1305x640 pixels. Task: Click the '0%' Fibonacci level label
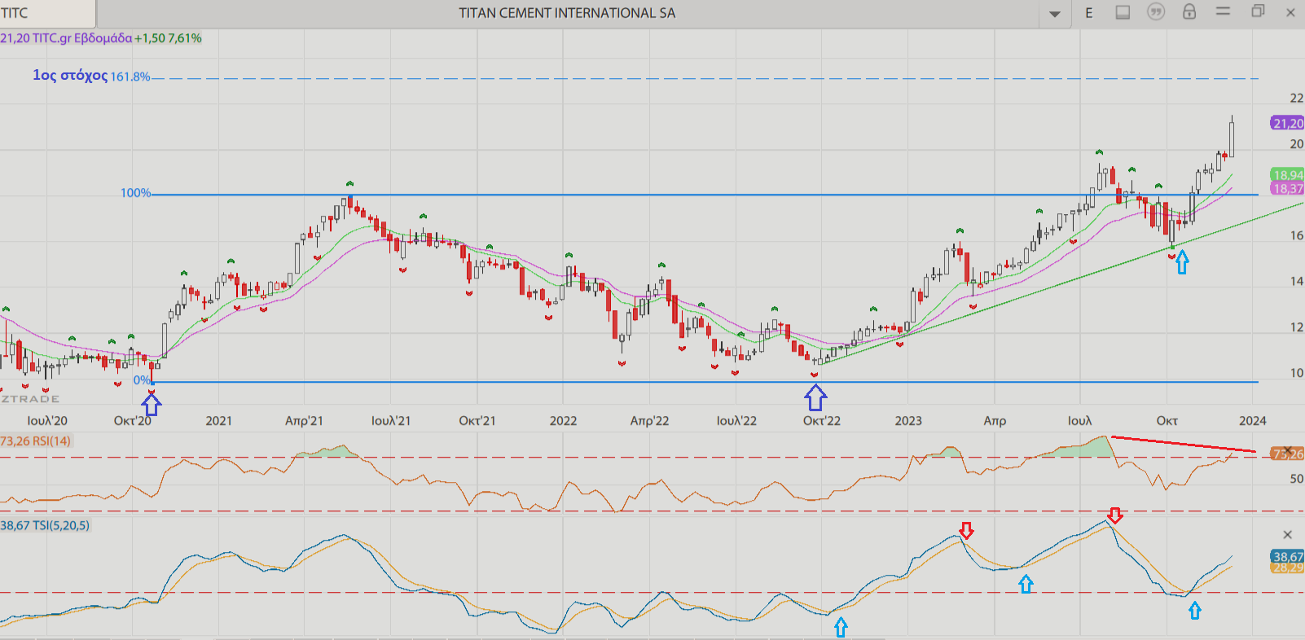(142, 380)
